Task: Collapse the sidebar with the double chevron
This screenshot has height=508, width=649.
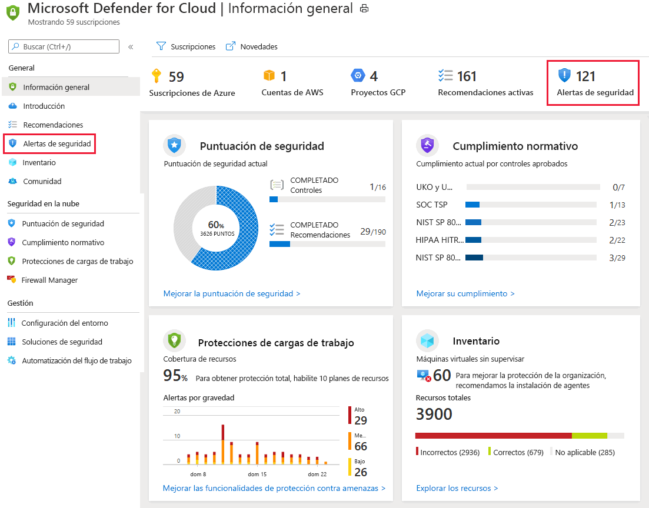Action: click(131, 47)
